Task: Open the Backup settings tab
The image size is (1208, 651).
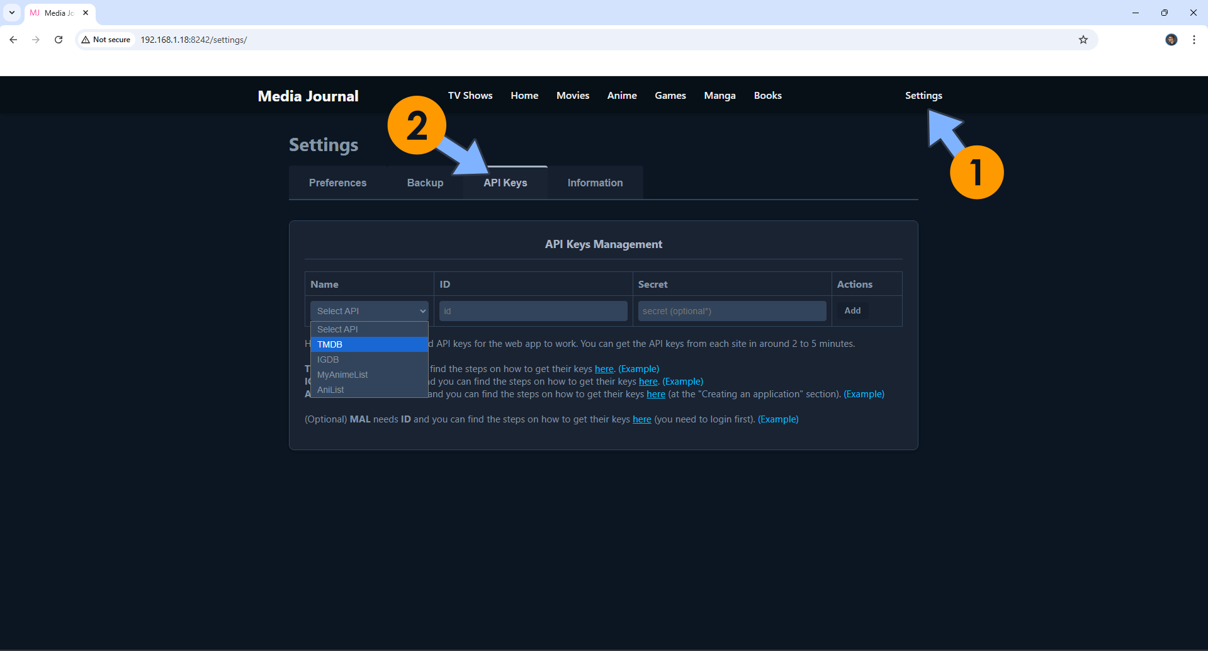Action: click(x=425, y=183)
